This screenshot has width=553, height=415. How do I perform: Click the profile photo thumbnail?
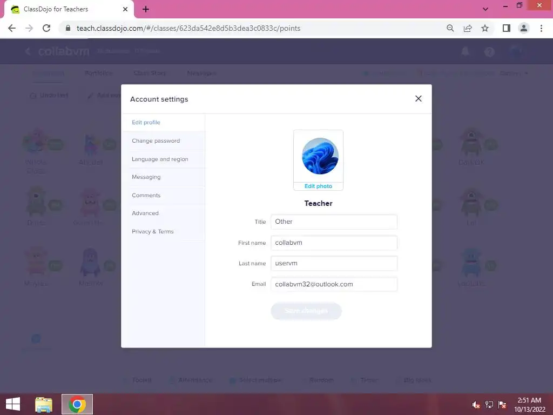coord(320,156)
